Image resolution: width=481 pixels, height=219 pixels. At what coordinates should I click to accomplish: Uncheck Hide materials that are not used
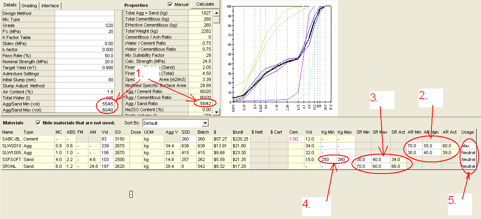click(39, 123)
